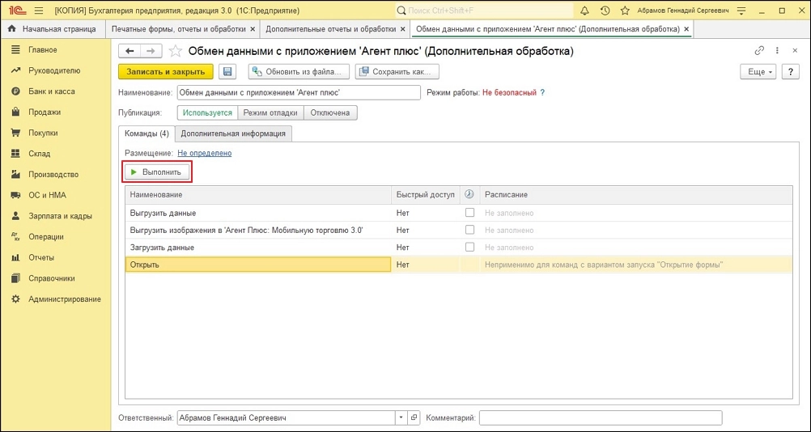
Task: Click the search field Поиск Ctrl+Shift+F
Action: [x=485, y=11]
